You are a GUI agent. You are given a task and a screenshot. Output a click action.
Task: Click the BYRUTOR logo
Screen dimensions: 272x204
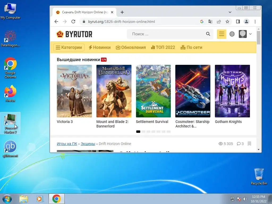pyautogui.click(x=74, y=34)
